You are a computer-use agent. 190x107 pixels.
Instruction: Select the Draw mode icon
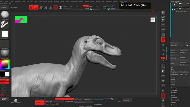(x=36, y=7)
